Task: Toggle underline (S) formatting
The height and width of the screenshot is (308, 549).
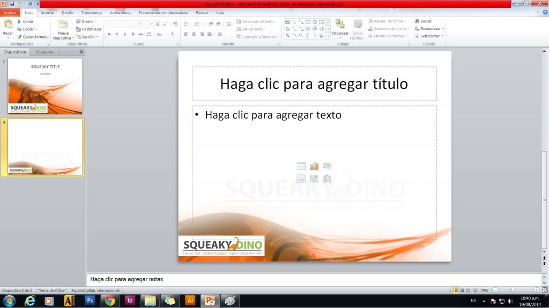Action: (124, 34)
